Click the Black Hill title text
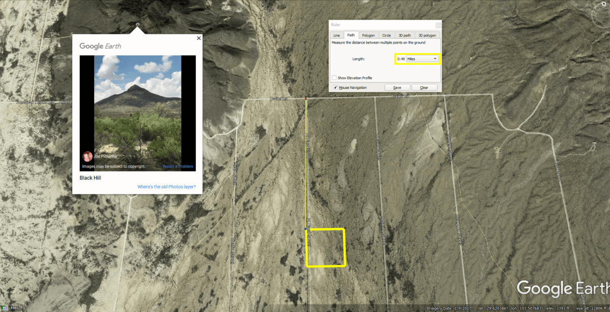This screenshot has width=610, height=312. (x=90, y=178)
